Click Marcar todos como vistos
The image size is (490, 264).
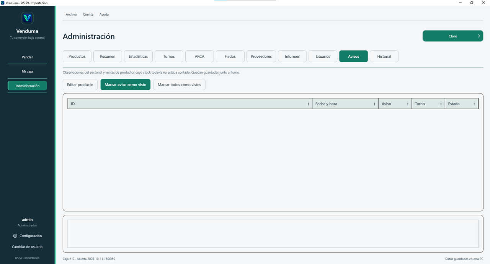(x=179, y=84)
